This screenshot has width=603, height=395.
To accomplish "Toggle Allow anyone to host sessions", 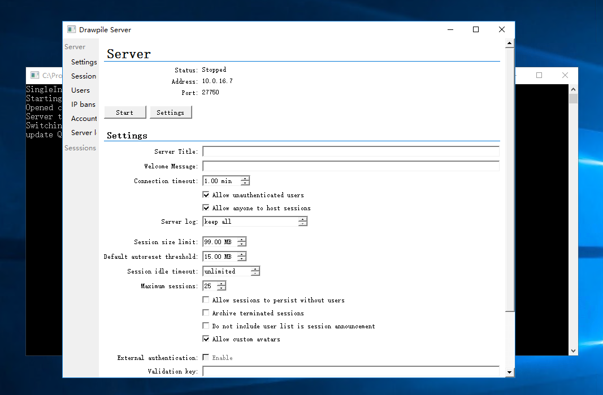I will [206, 208].
